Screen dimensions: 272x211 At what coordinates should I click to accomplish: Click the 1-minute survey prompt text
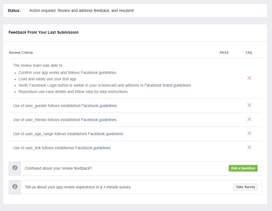point(78,187)
